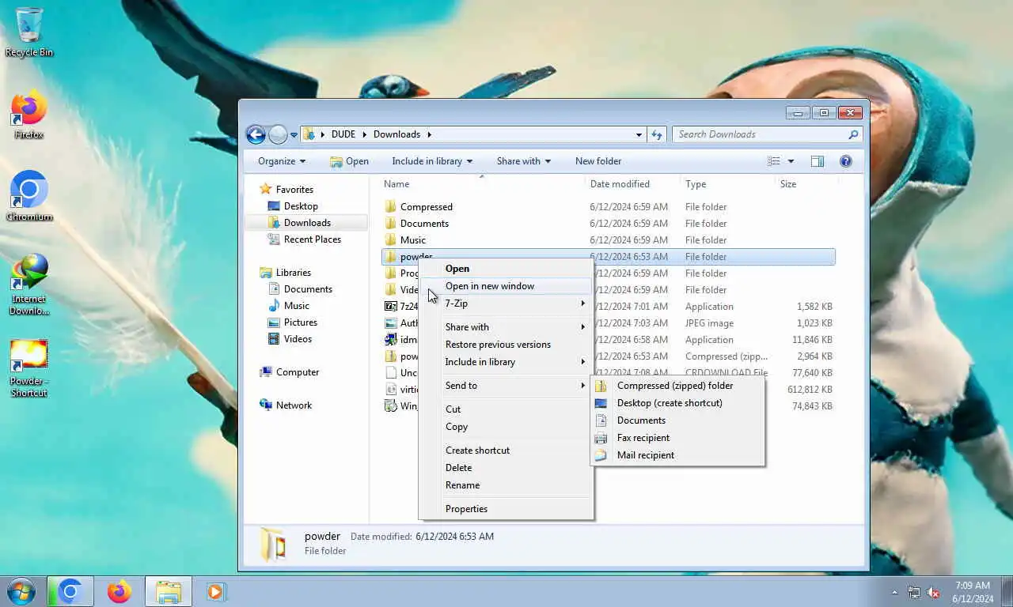Viewport: 1013px width, 607px height.
Task: Show hidden tray icons arrow
Action: (895, 592)
